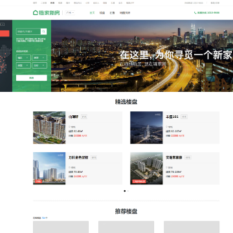This screenshot has width=233, height=233.
Task: Click the search keyword input field
Action: [28, 32]
